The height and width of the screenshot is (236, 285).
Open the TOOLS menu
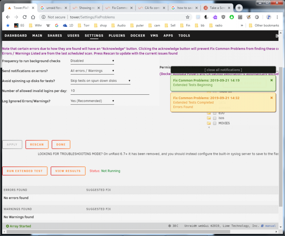click(x=184, y=36)
